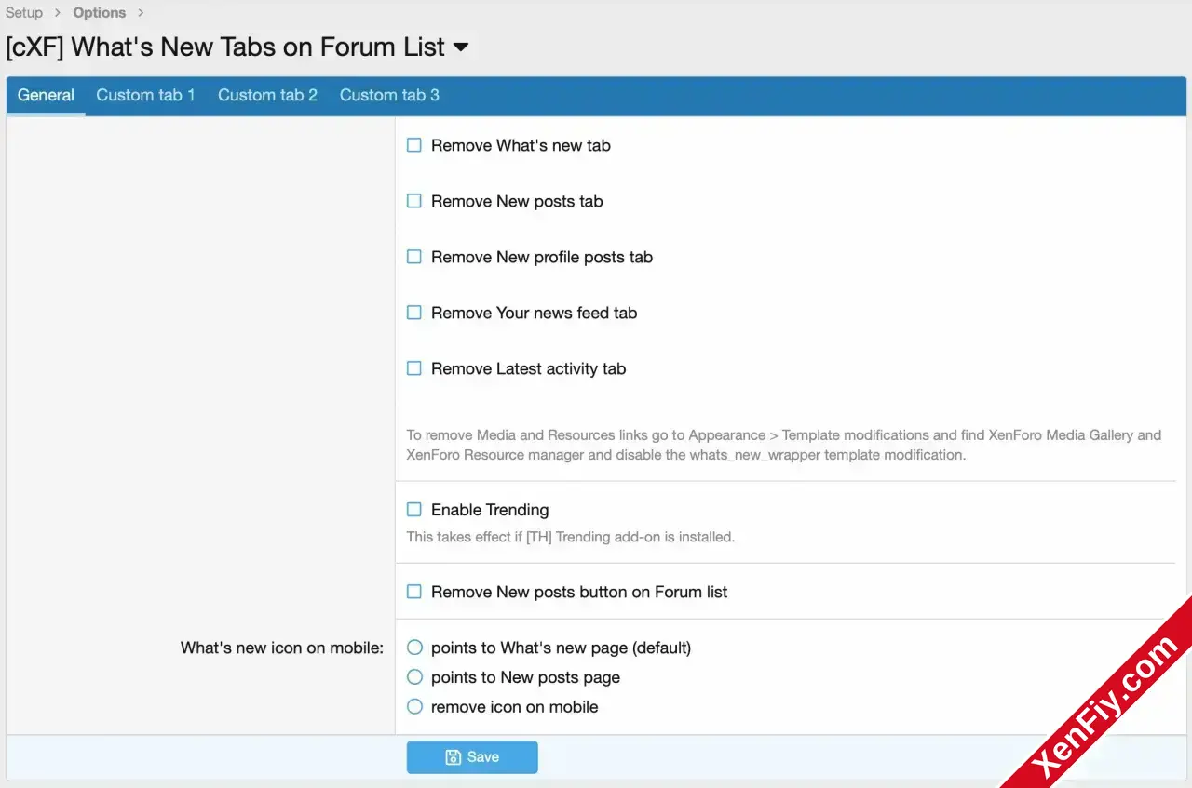Click the Save button
Screen dimensions: 1192x788
pyautogui.click(x=472, y=757)
